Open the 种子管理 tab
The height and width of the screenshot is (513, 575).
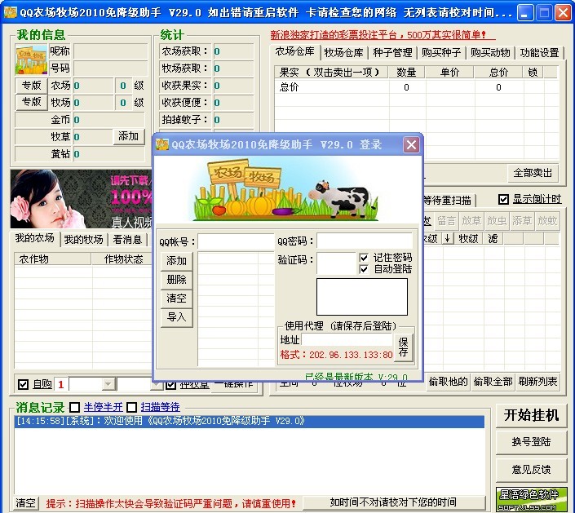(x=392, y=53)
